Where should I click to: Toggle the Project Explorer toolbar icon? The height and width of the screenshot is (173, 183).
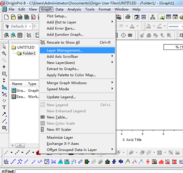[x=162, y=17]
